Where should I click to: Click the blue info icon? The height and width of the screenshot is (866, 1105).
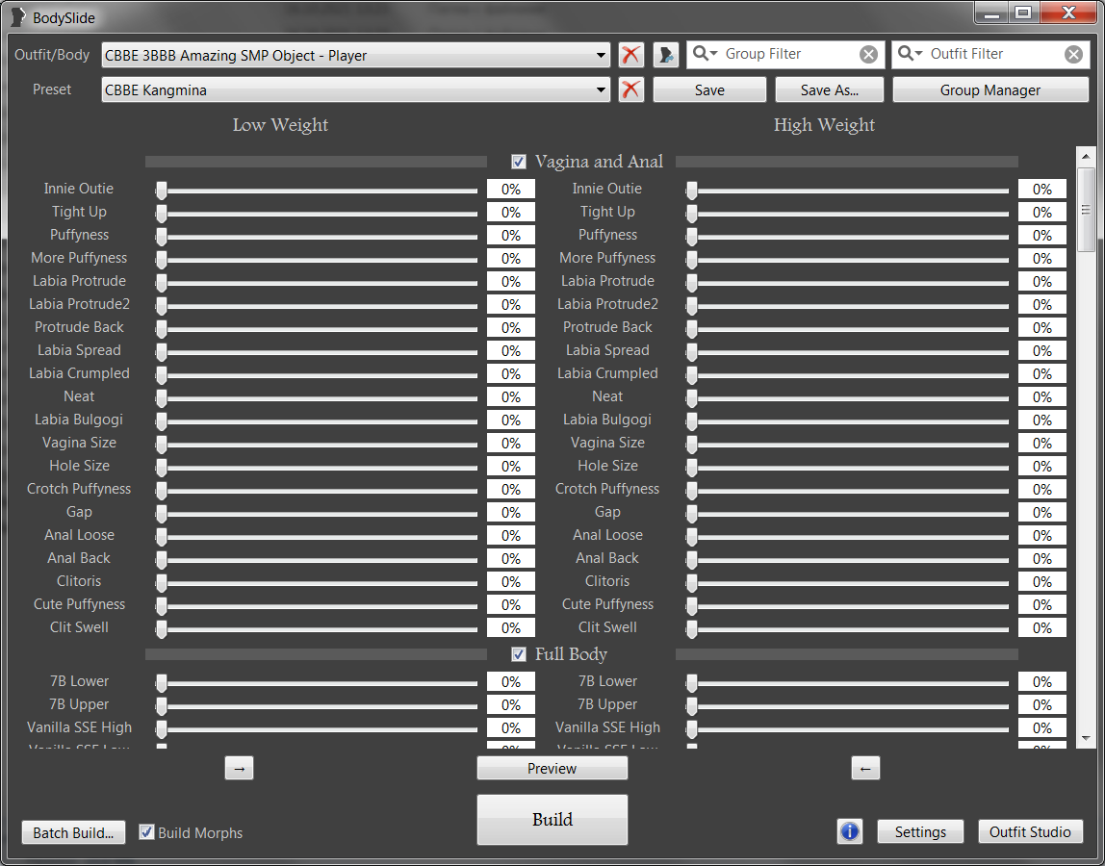click(x=850, y=831)
